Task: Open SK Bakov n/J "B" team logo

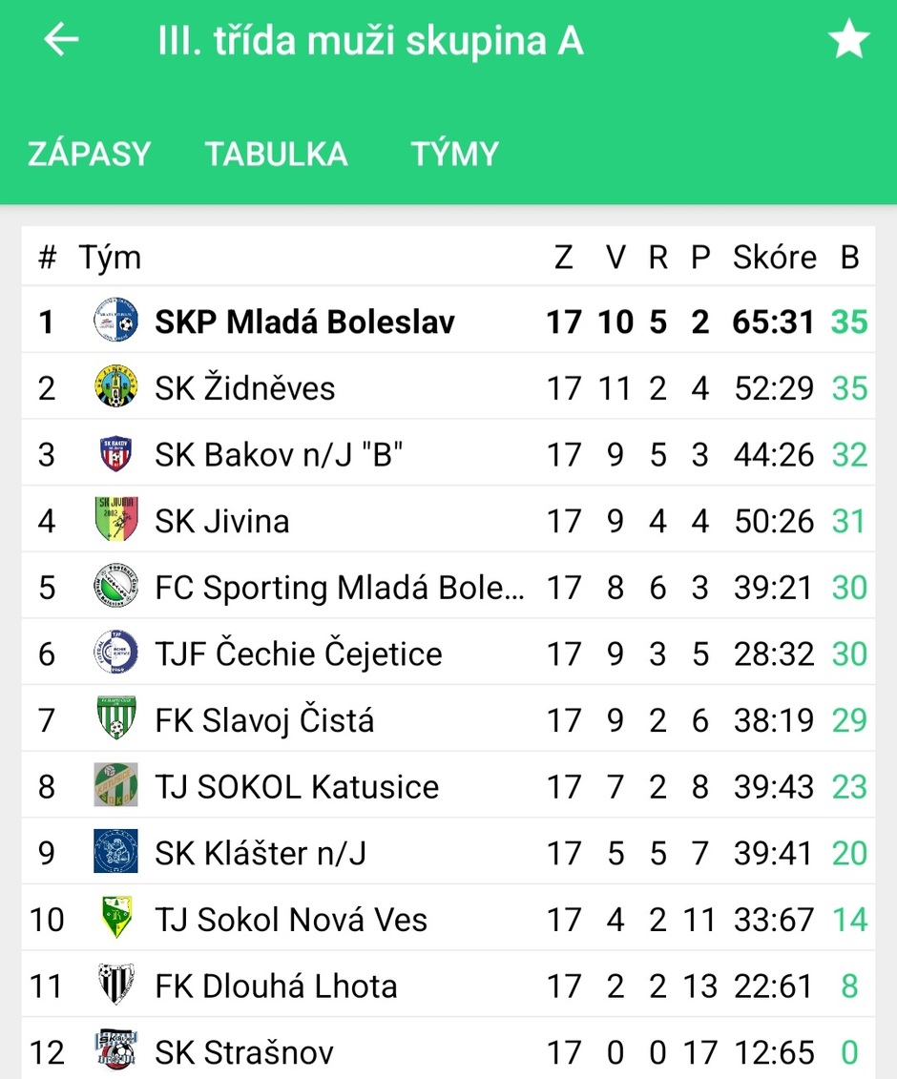Action: click(115, 453)
